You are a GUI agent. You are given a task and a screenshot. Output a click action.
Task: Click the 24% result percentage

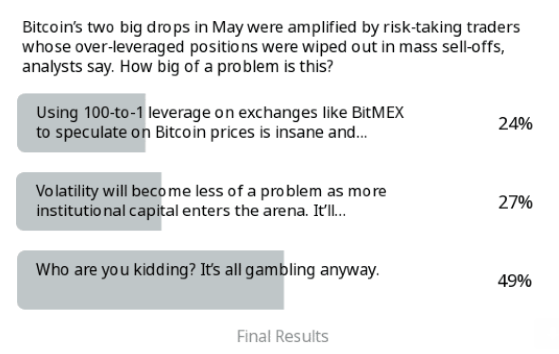515,124
